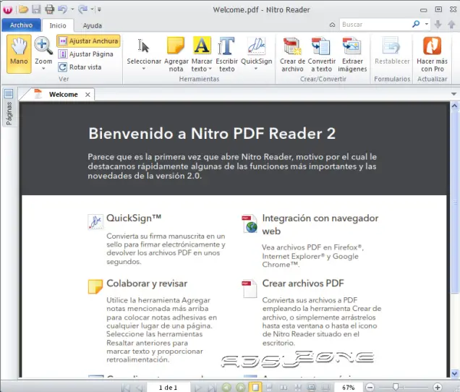
Task: Open Redo history dropdown arrow
Action: [92, 9]
